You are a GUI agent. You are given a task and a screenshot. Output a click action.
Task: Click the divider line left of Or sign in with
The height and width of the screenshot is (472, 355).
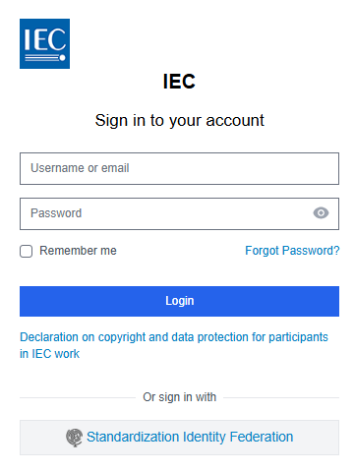(78, 398)
